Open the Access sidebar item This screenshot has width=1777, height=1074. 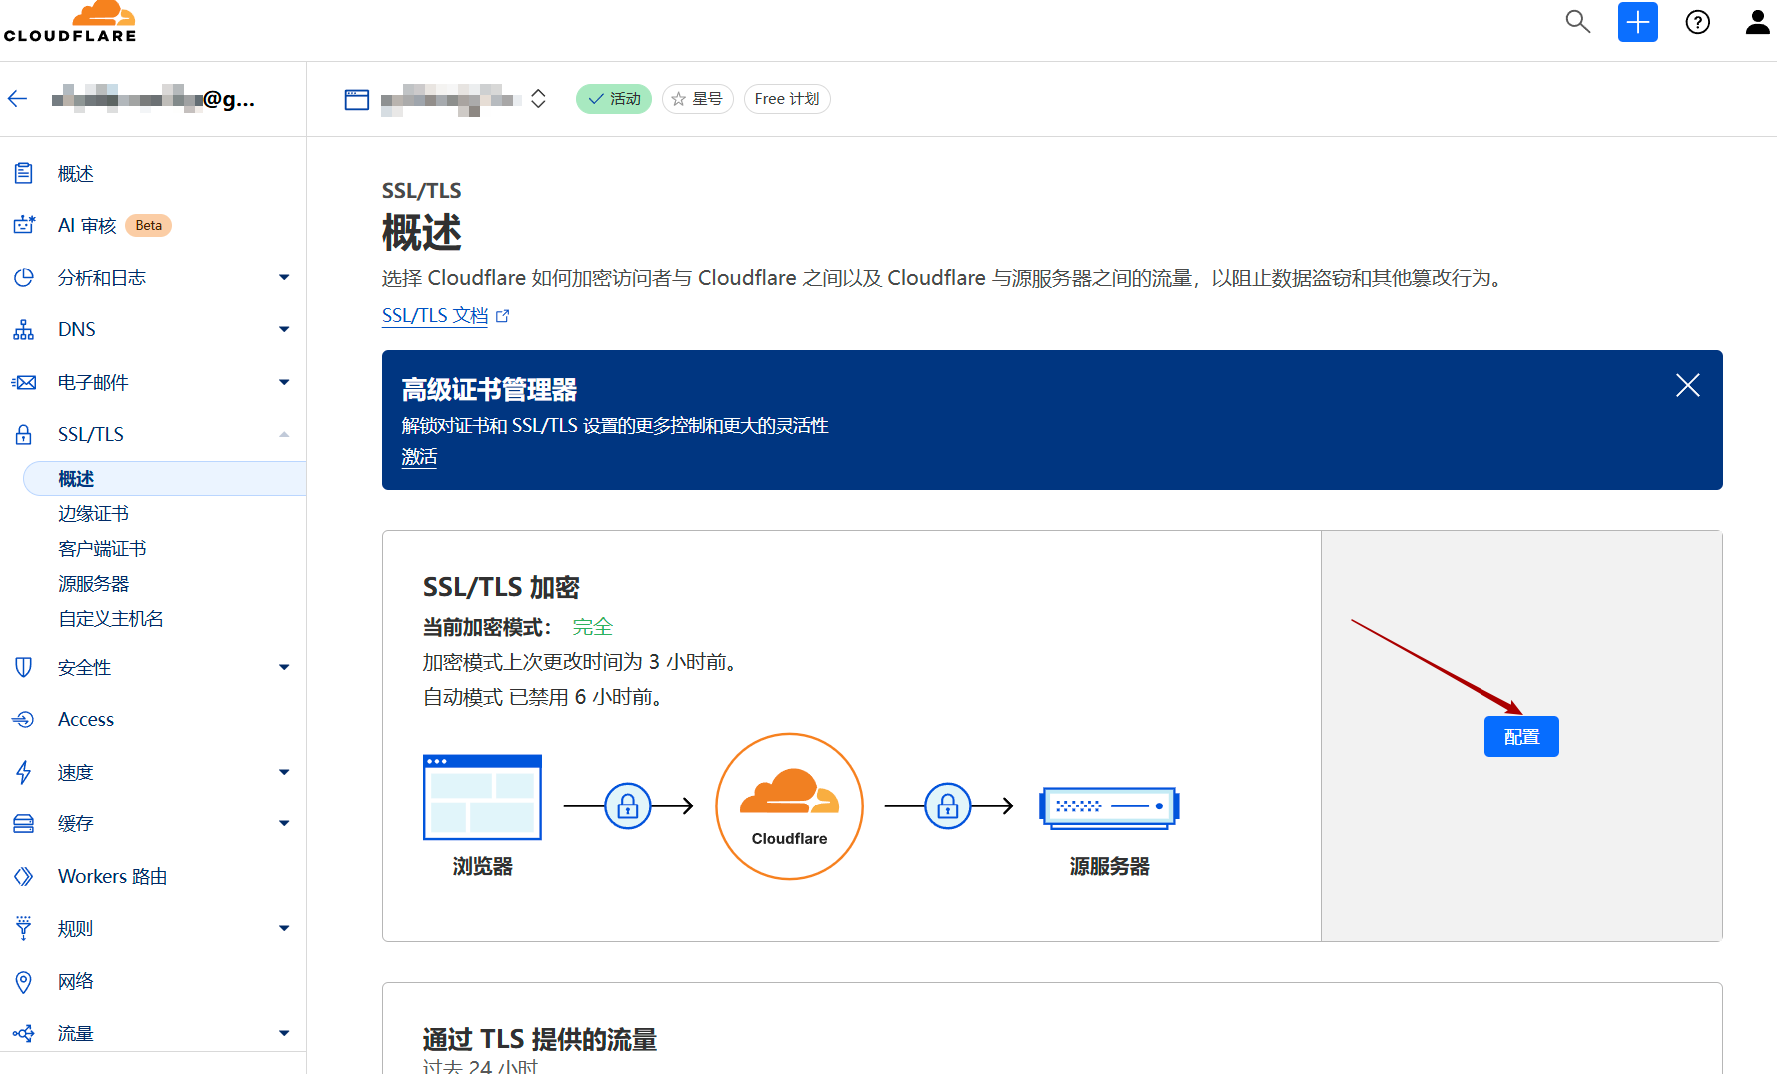coord(86,719)
